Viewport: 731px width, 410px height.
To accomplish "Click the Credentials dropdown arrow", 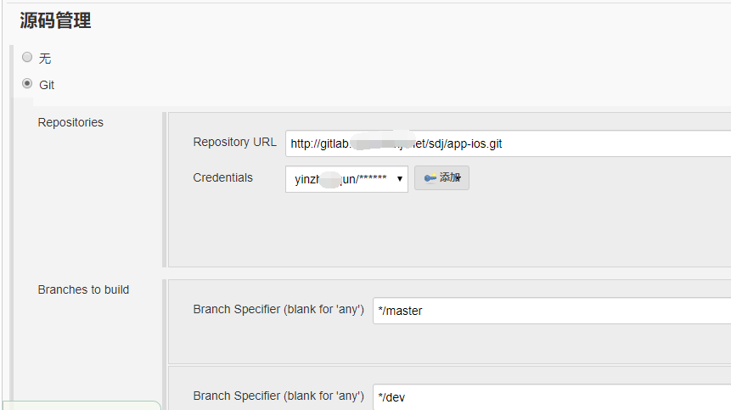I will [400, 179].
